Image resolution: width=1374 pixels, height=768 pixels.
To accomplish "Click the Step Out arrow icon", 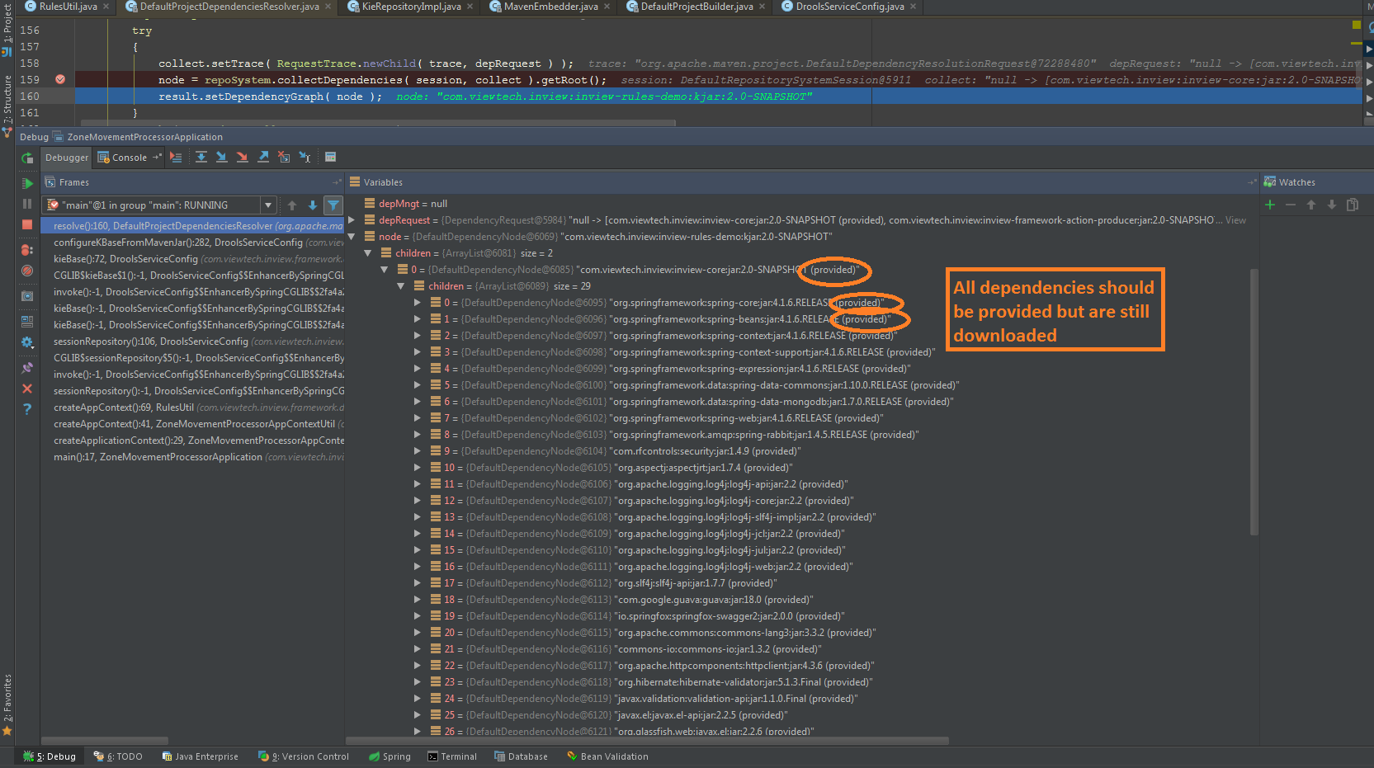I will [x=263, y=157].
